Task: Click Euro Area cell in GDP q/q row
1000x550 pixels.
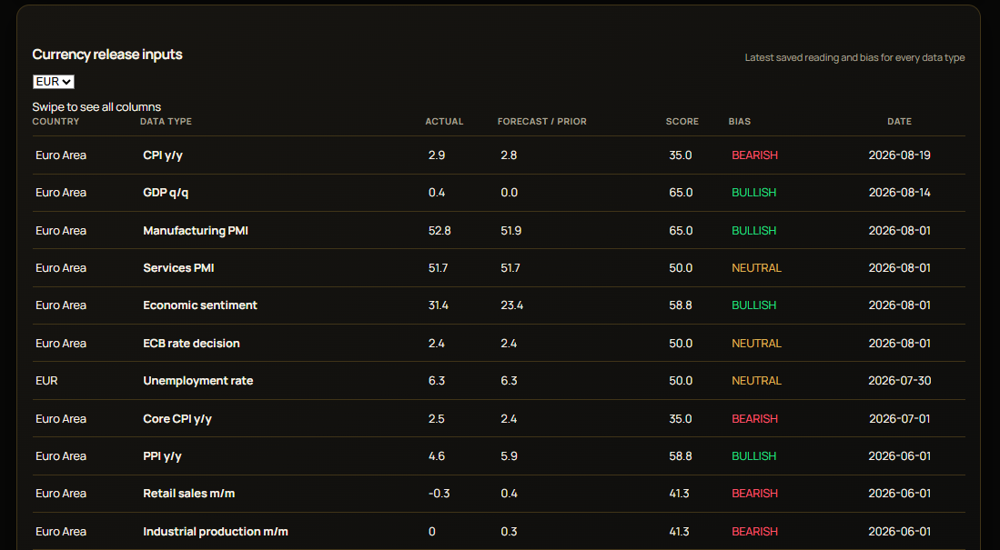Action: click(61, 193)
